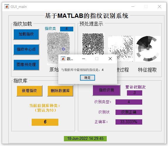Close the result message dialog
The image size is (168, 146).
110,59
